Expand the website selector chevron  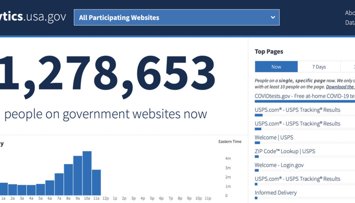click(273, 17)
